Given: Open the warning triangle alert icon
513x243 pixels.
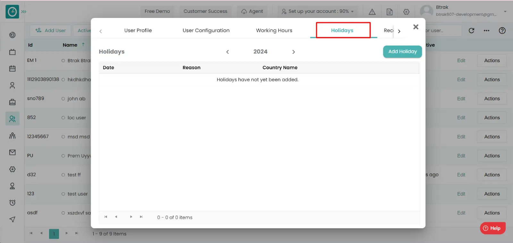Looking at the screenshot, I should coord(372,12).
